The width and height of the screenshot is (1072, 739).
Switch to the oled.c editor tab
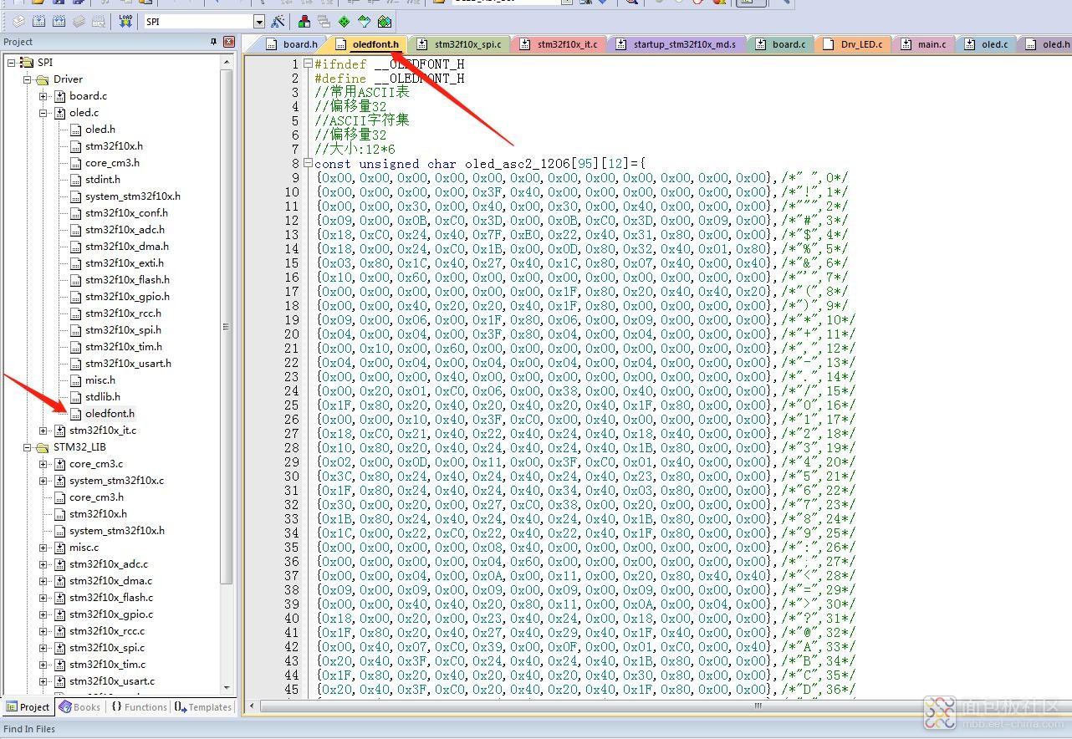click(987, 44)
